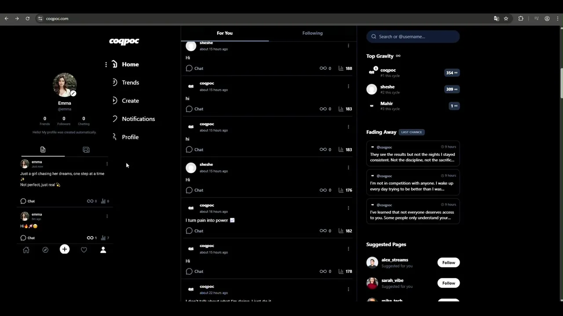
Task: Select the Following tab
Action: click(x=313, y=33)
